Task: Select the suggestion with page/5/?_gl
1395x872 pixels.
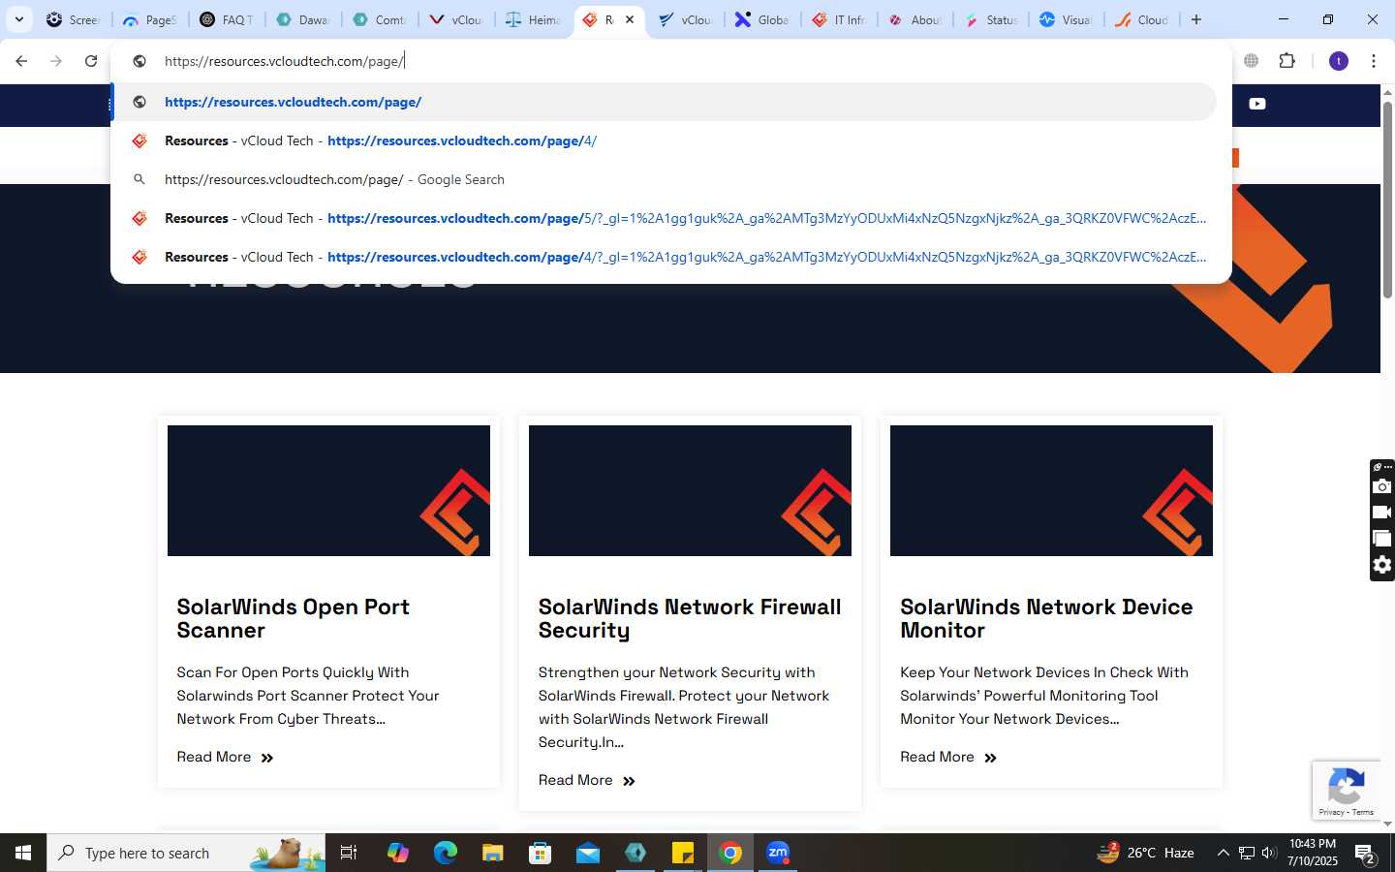Action: [665, 218]
